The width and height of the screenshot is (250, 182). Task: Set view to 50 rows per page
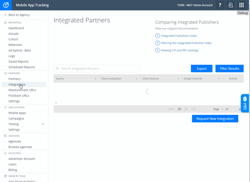(186, 109)
